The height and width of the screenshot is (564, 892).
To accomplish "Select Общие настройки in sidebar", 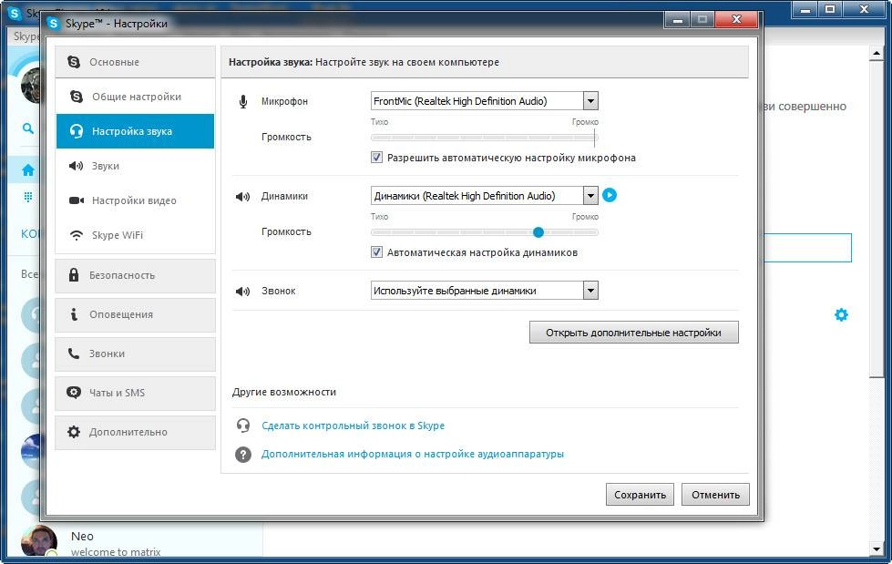I will [x=135, y=97].
